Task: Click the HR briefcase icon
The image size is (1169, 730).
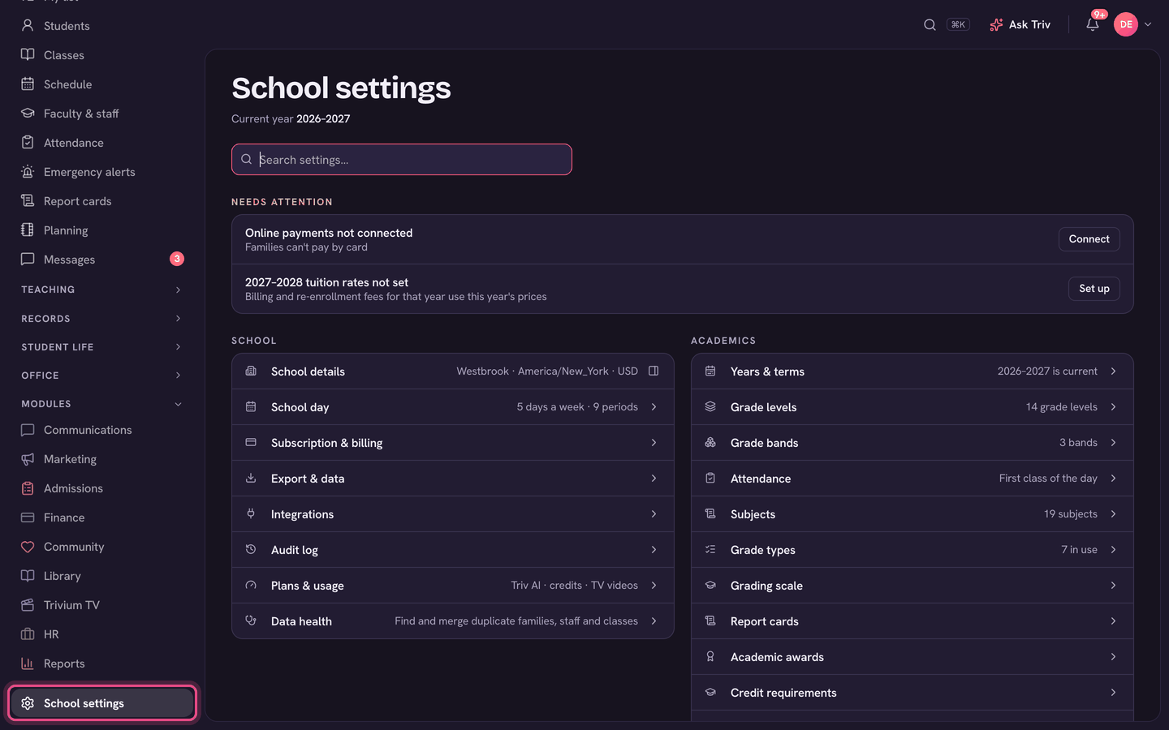Action: [28, 634]
